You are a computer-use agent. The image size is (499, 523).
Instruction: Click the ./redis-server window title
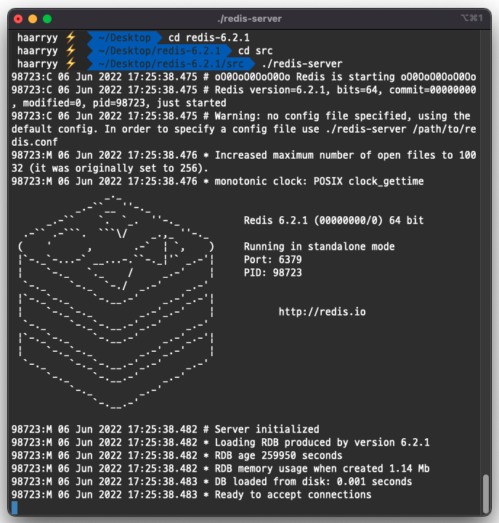(250, 19)
